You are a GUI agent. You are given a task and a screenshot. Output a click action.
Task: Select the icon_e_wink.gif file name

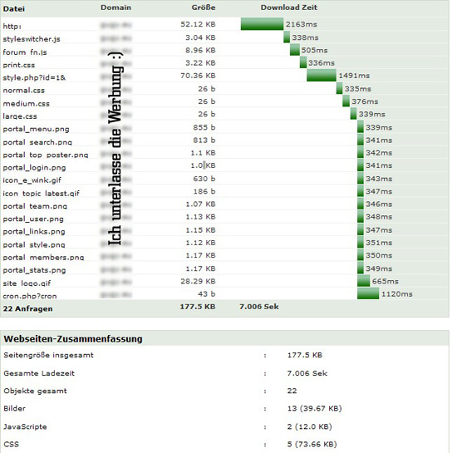(32, 180)
